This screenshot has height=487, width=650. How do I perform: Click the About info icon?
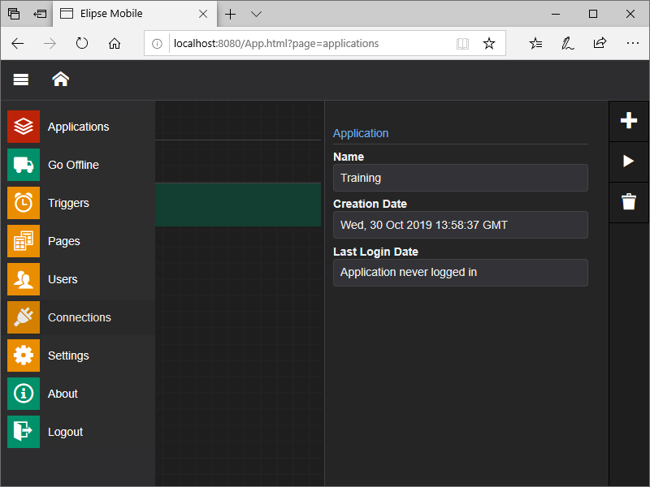click(24, 394)
